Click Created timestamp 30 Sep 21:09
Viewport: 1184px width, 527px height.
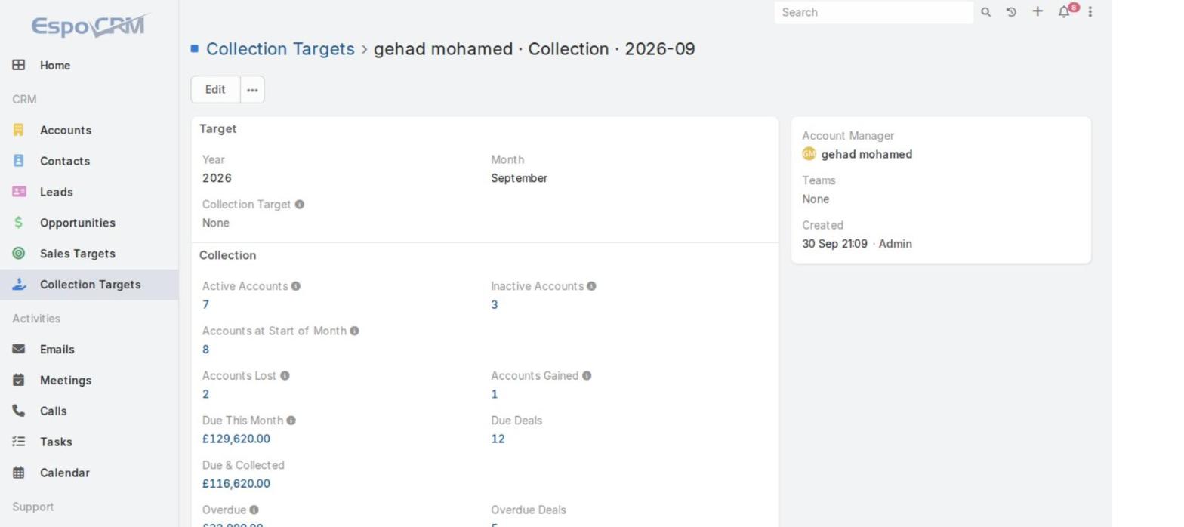pos(834,244)
